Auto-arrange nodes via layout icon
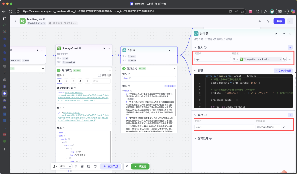This screenshot has height=174, width=297. [x=82, y=166]
